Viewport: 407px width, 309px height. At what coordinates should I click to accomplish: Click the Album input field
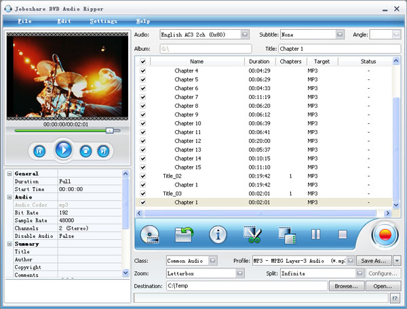[x=206, y=49]
